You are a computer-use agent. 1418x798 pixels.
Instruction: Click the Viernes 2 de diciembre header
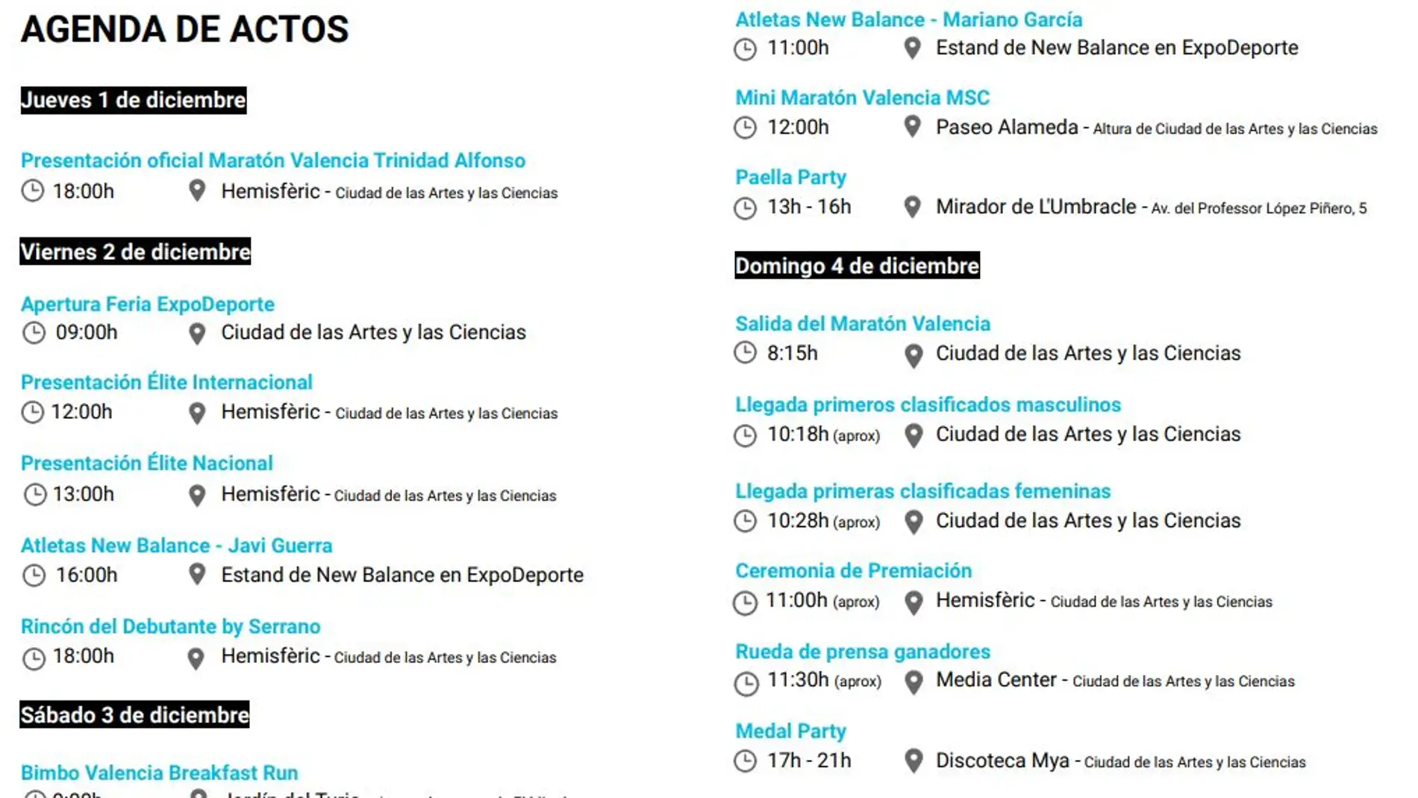(x=135, y=252)
